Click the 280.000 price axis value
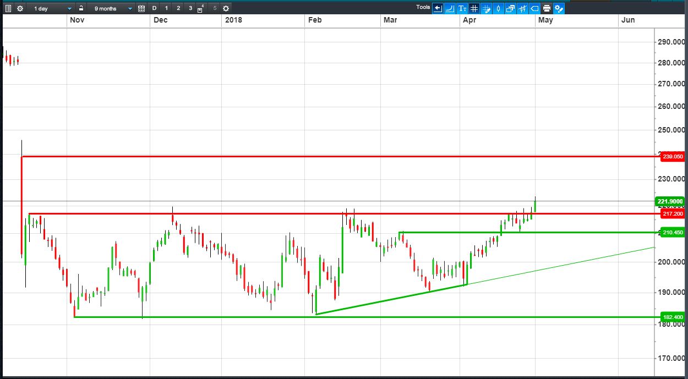The height and width of the screenshot is (379, 688). click(671, 63)
